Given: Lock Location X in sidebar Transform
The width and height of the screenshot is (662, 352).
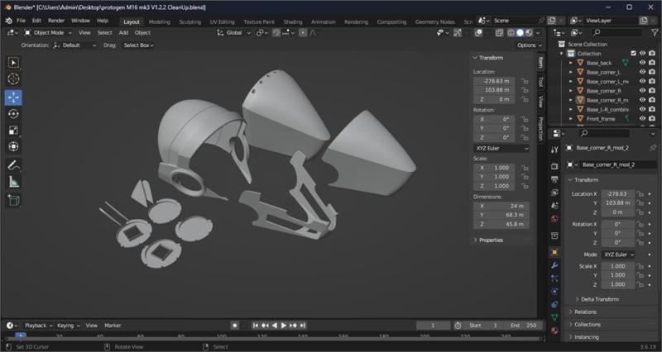Looking at the screenshot, I should pos(525,81).
